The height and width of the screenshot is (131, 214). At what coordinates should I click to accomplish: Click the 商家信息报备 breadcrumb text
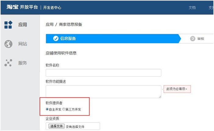point(70,25)
